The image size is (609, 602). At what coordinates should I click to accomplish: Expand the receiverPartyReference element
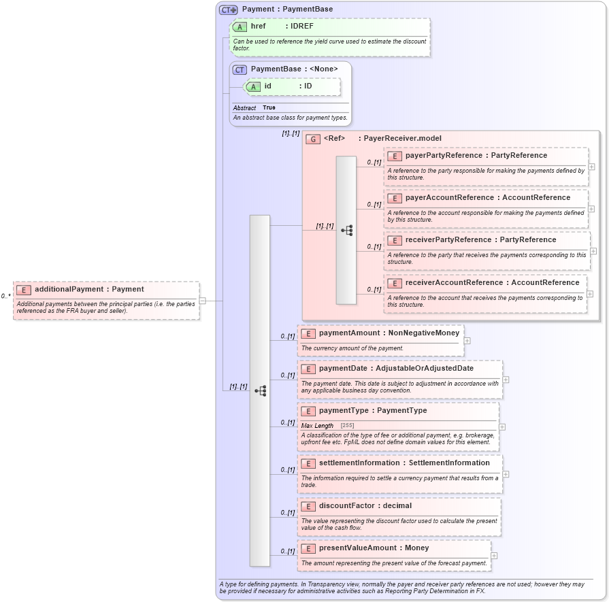click(x=593, y=251)
